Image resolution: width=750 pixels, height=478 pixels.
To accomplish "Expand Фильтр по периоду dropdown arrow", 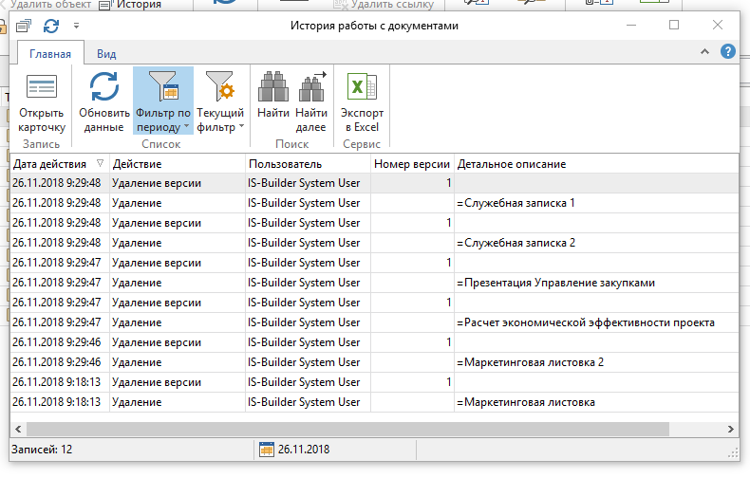I will pos(186,127).
